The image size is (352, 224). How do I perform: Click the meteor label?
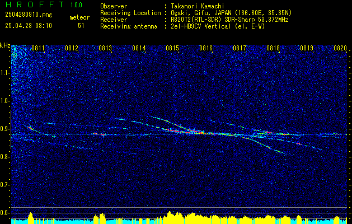tap(79, 17)
